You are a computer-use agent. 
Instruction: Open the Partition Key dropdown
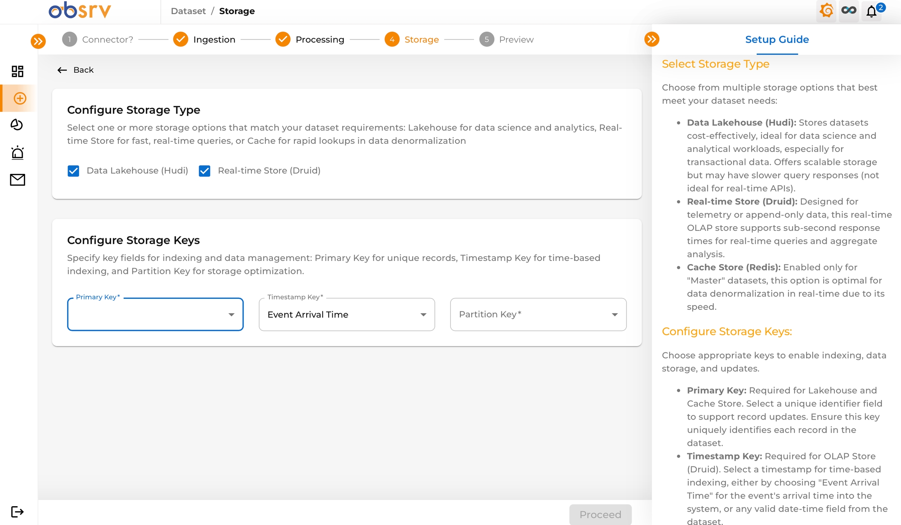[538, 314]
